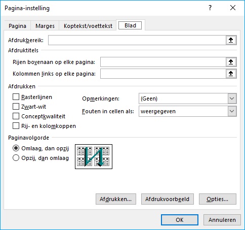Image resolution: width=245 pixels, height=230 pixels.
Task: Tick the Zwart-wit checkbox
Action: 16,107
